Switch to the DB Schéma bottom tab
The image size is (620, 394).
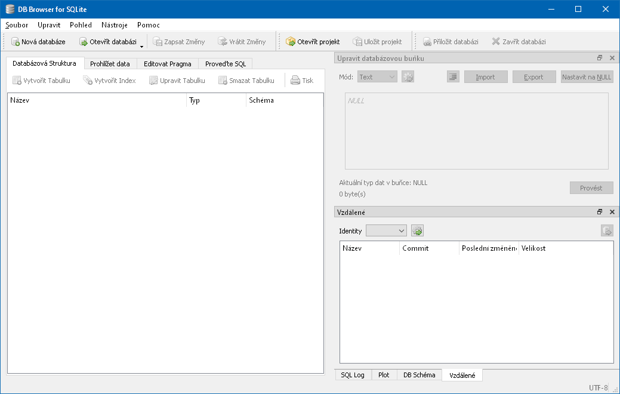[x=418, y=375]
